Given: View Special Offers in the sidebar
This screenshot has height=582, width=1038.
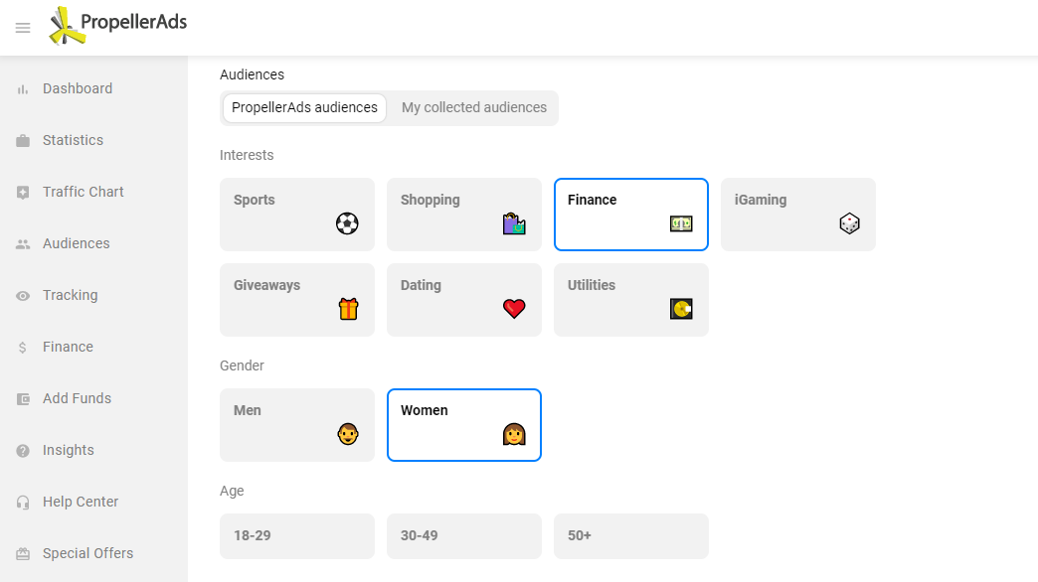Looking at the screenshot, I should tap(21, 553).
